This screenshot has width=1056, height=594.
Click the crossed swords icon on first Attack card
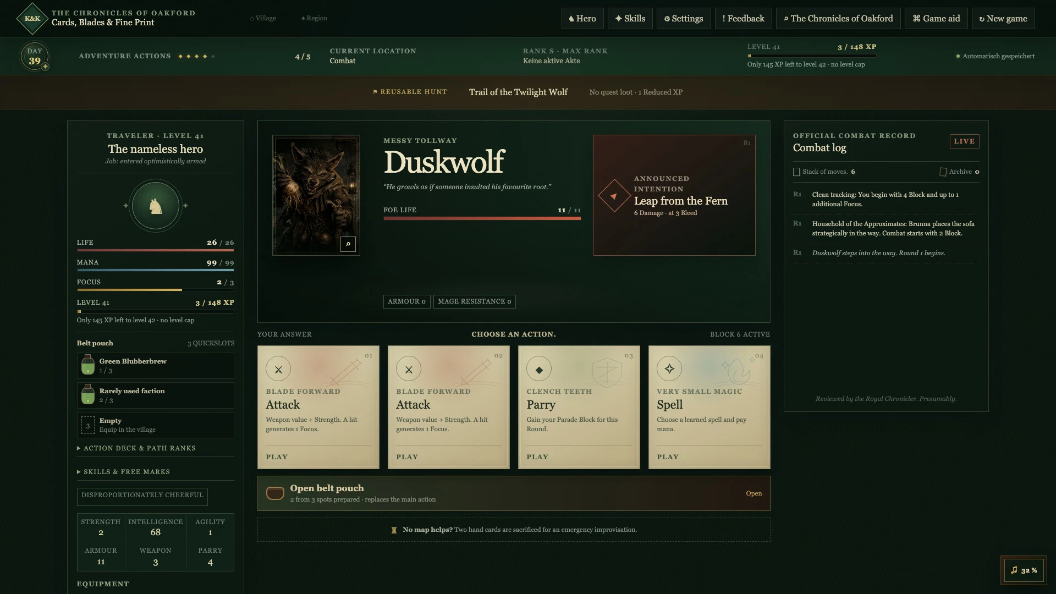point(278,370)
